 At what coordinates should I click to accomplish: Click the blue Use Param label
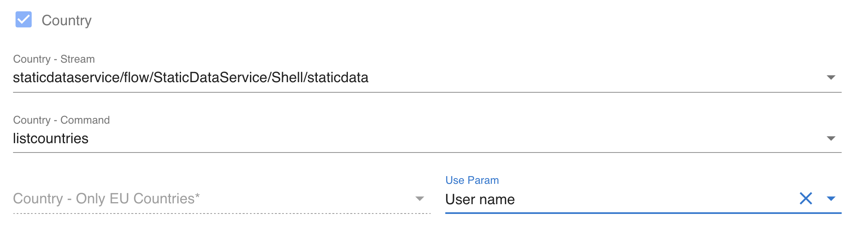[472, 180]
